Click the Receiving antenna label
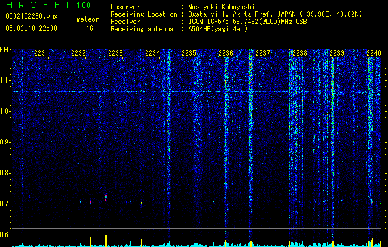 142,29
